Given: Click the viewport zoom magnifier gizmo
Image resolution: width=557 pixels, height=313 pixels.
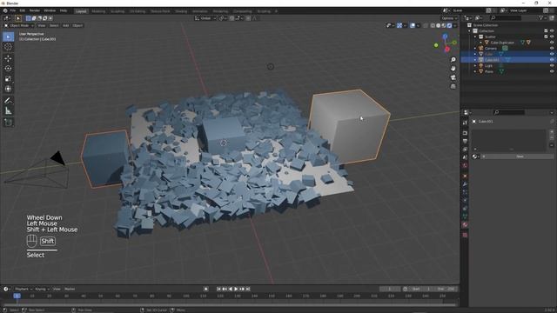Looking at the screenshot, I should [453, 60].
